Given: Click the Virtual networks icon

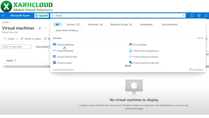Looking at the screenshot, I should pos(54,51).
